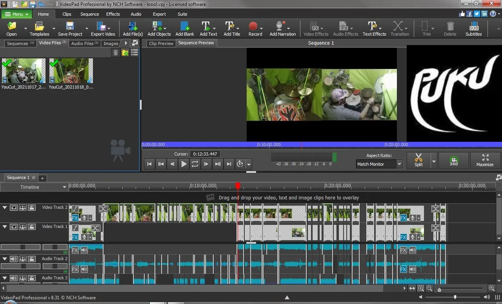Toggle the lock on Audio Track 2
The height and width of the screenshot is (304, 502).
coord(32,259)
